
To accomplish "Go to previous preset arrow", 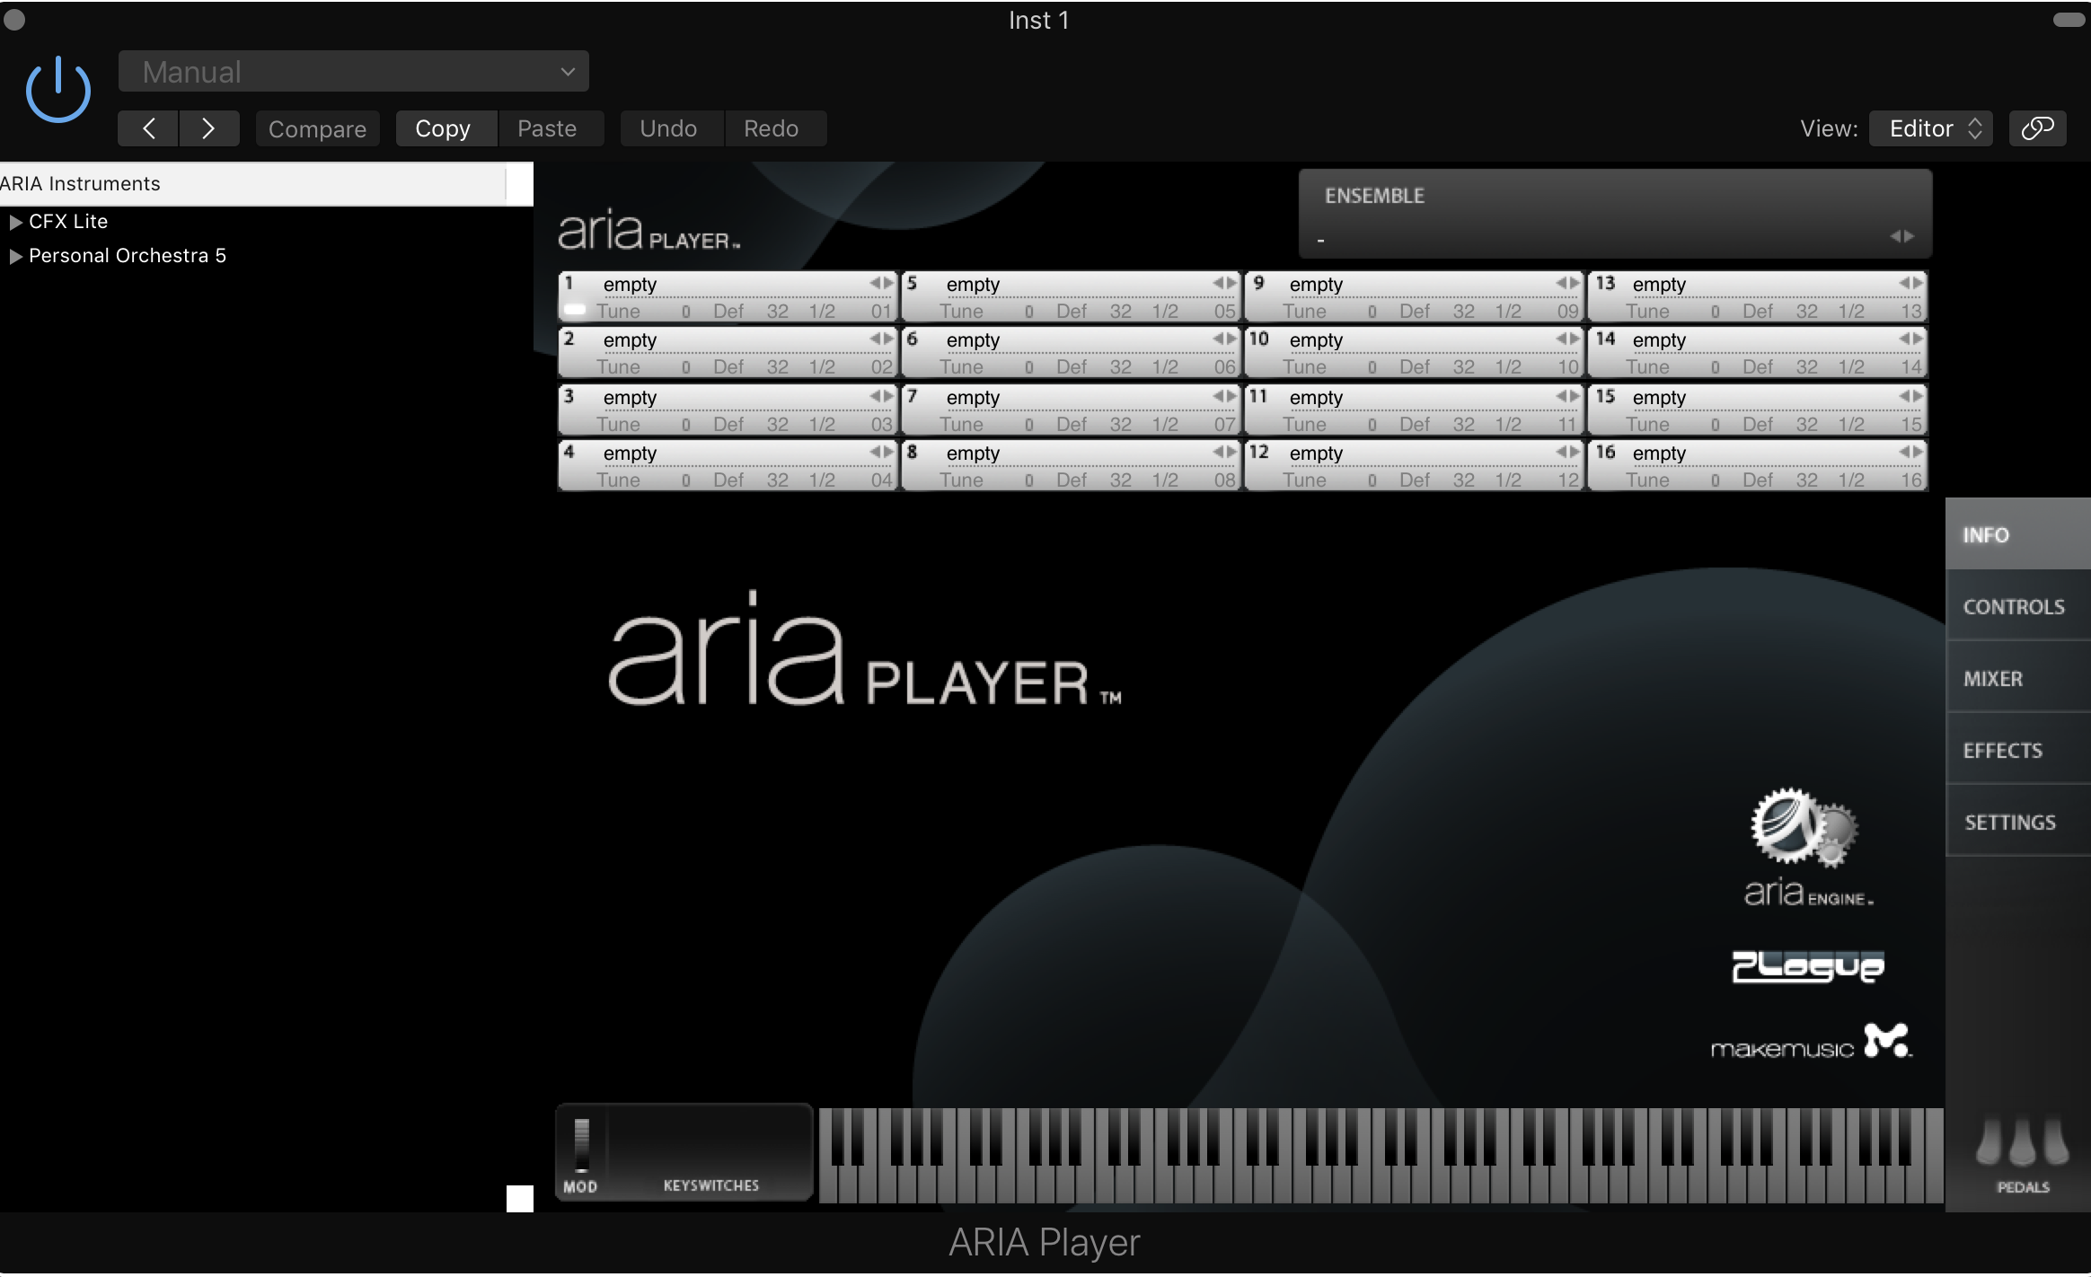I will click(x=149, y=128).
